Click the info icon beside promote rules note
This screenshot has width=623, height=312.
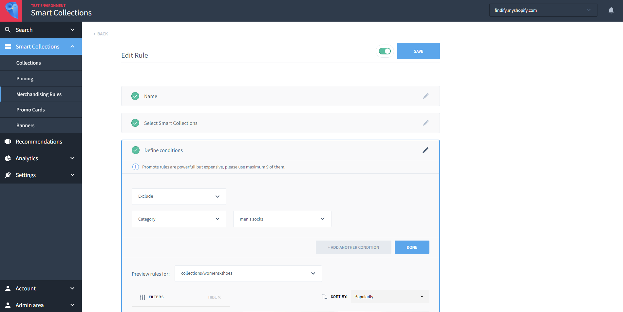coord(135,167)
